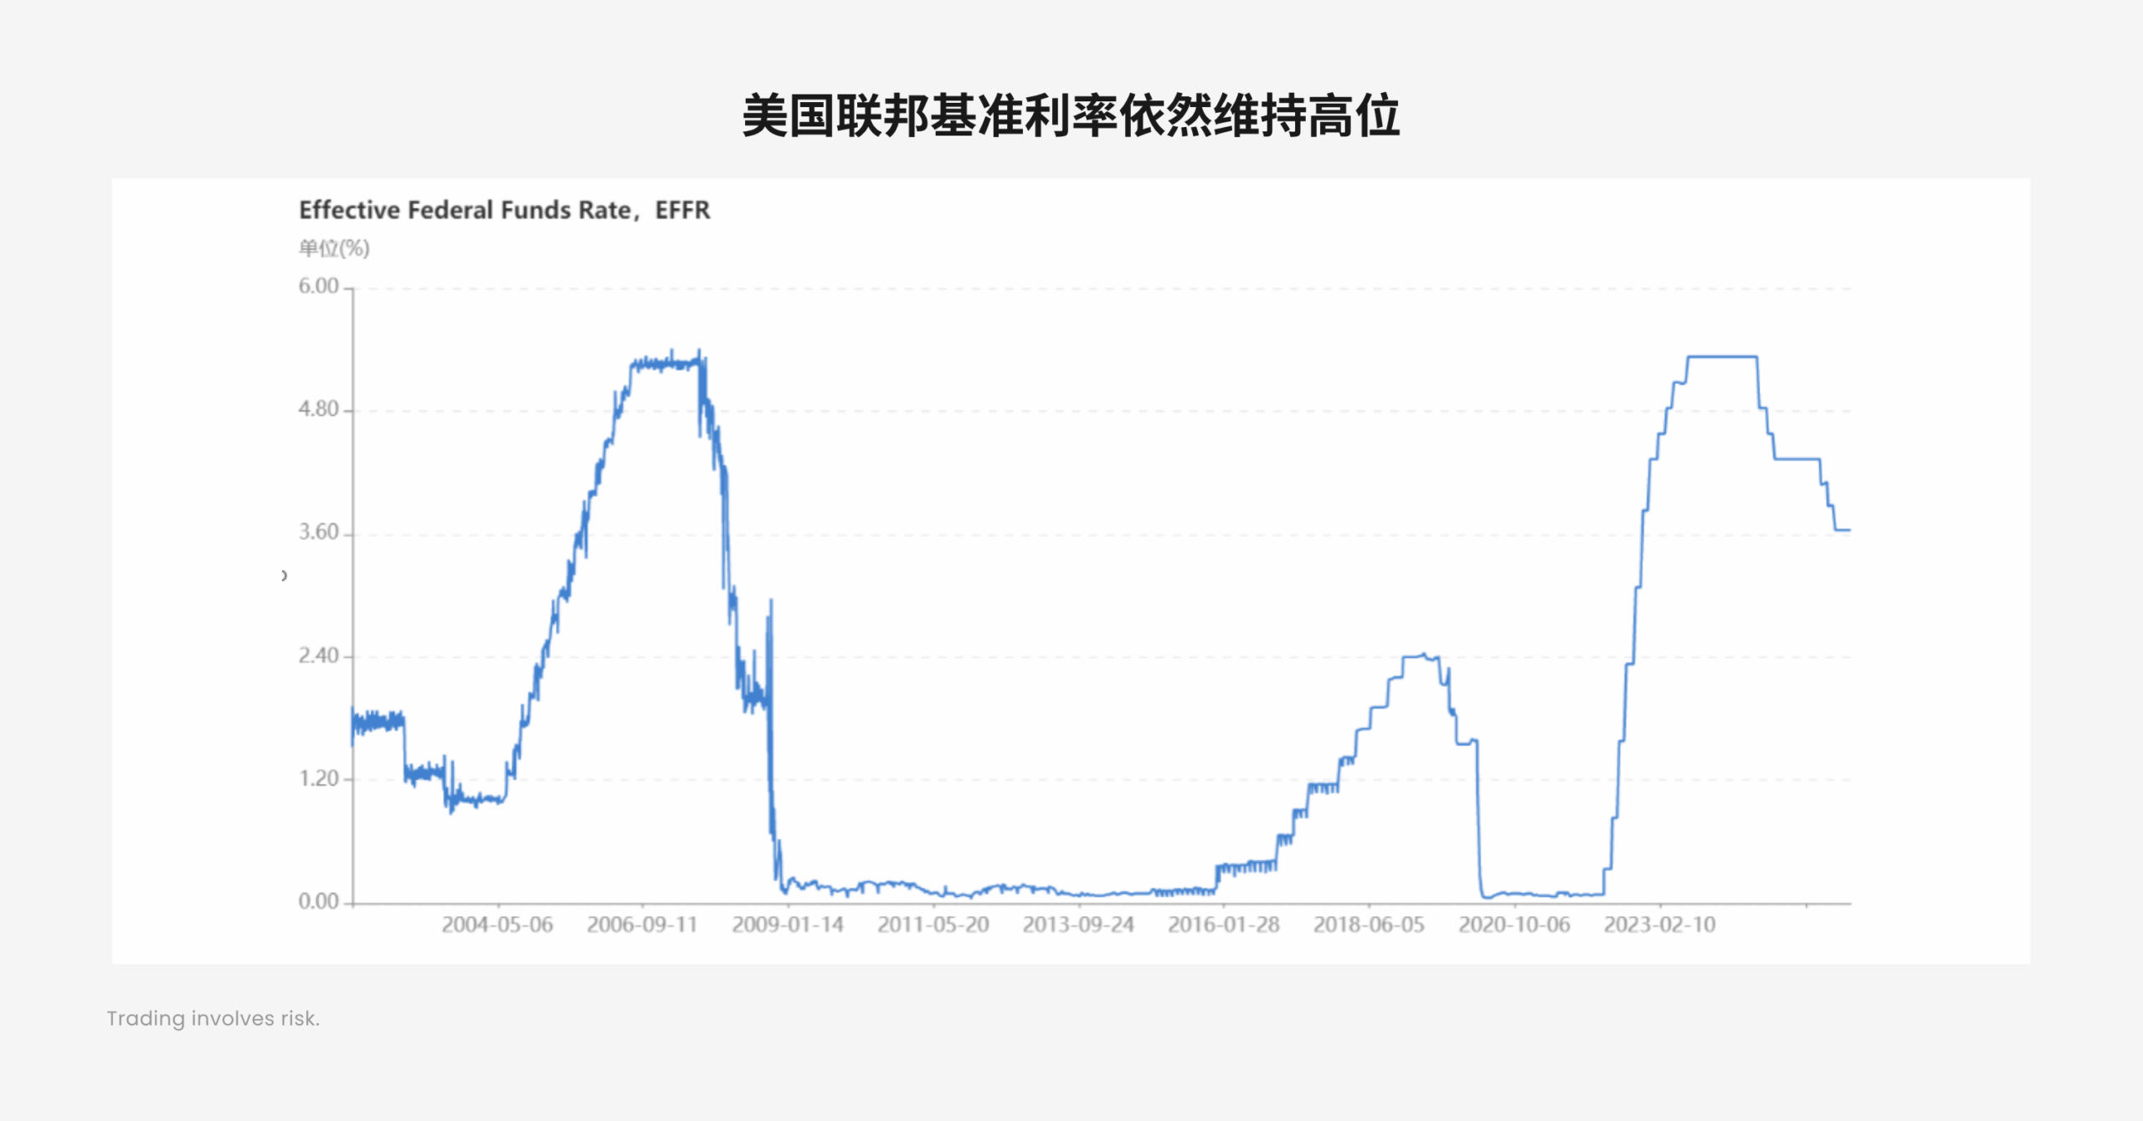
Task: Select the 2018-06-05 date label
Action: [x=1369, y=925]
